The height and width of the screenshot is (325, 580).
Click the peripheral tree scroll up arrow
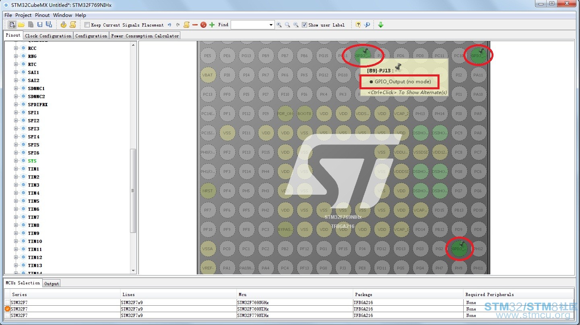coord(133,44)
